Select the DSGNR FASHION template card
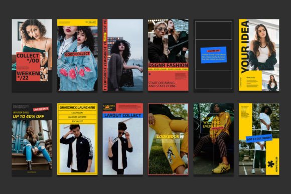 168,55
